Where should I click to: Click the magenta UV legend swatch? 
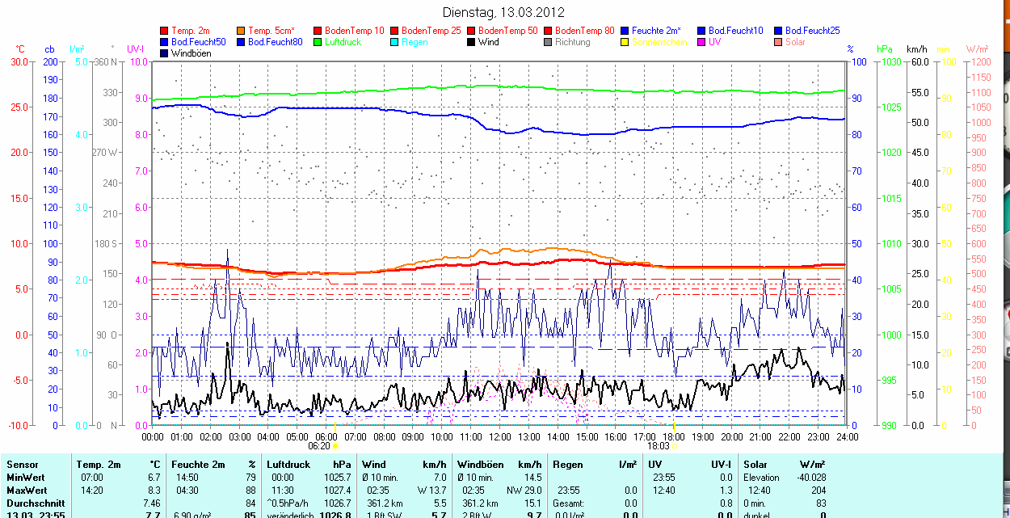701,42
